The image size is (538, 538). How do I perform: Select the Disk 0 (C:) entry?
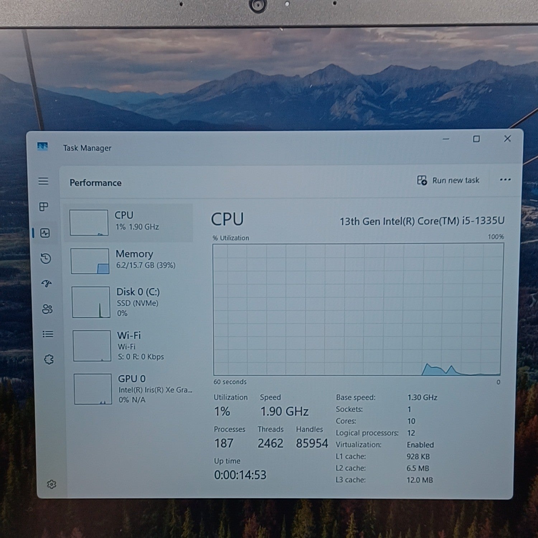130,302
